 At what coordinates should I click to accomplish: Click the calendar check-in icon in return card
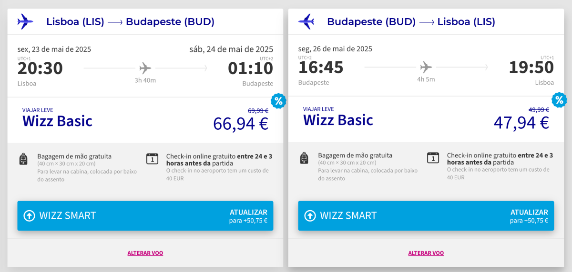click(433, 158)
